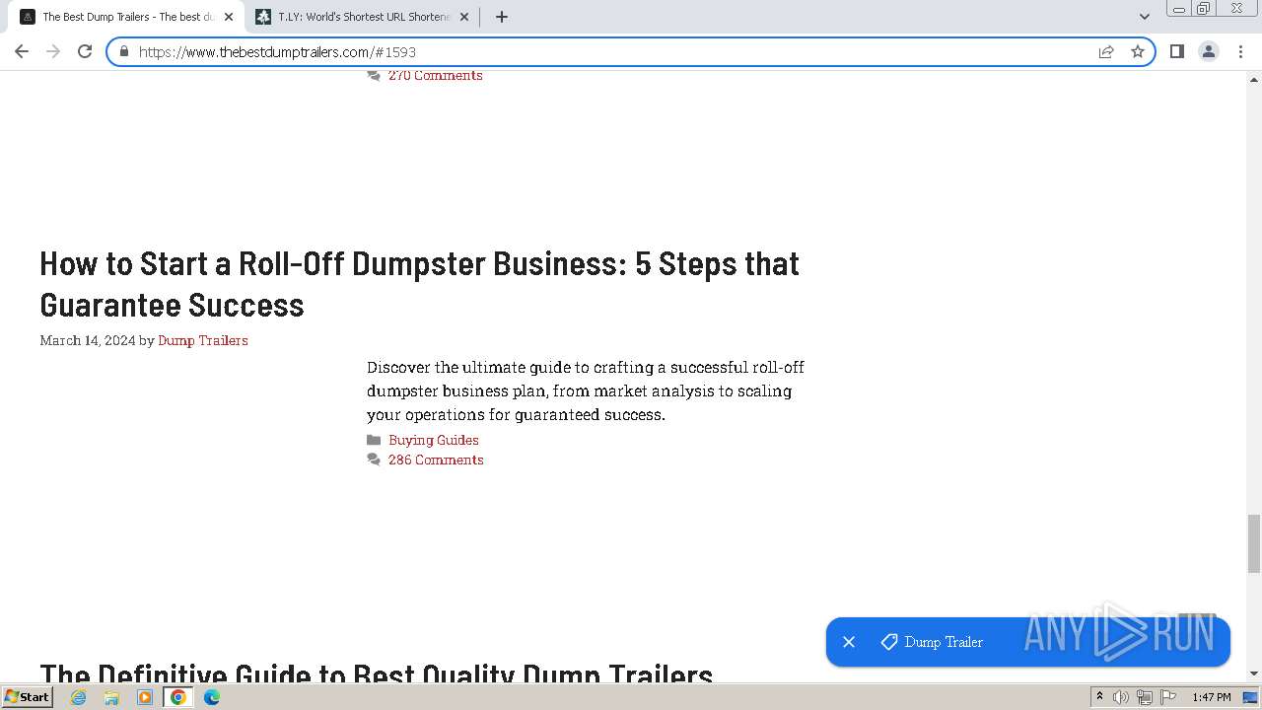This screenshot has height=710, width=1262.
Task: Open the media player taskbar icon
Action: point(145,697)
